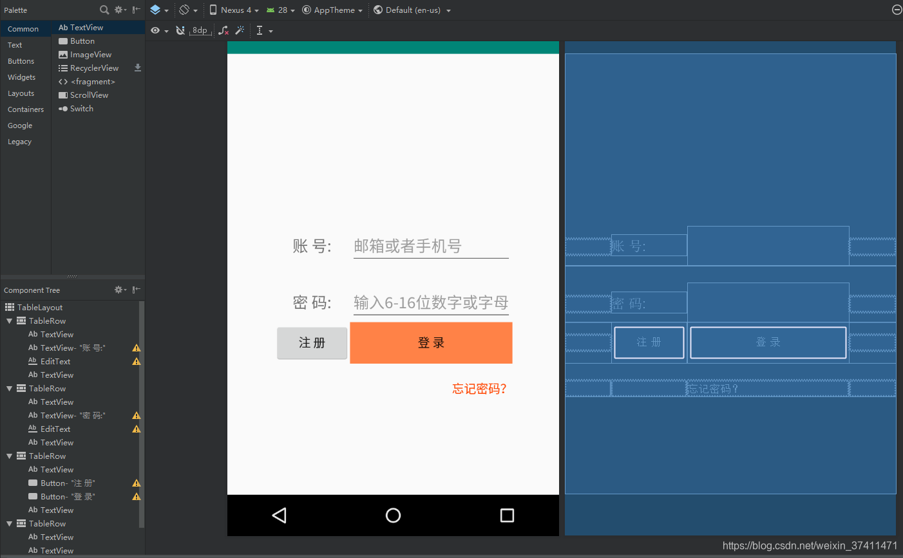Image resolution: width=903 pixels, height=558 pixels.
Task: Click warning icon beside Button "登 录"
Action: (x=136, y=497)
